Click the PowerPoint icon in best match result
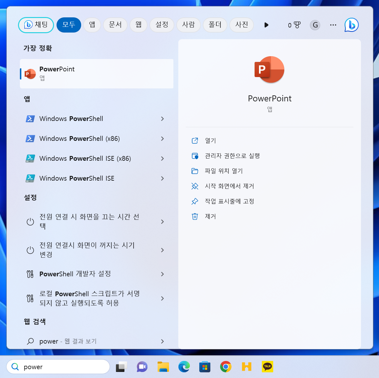Image resolution: width=379 pixels, height=378 pixels. (30, 74)
